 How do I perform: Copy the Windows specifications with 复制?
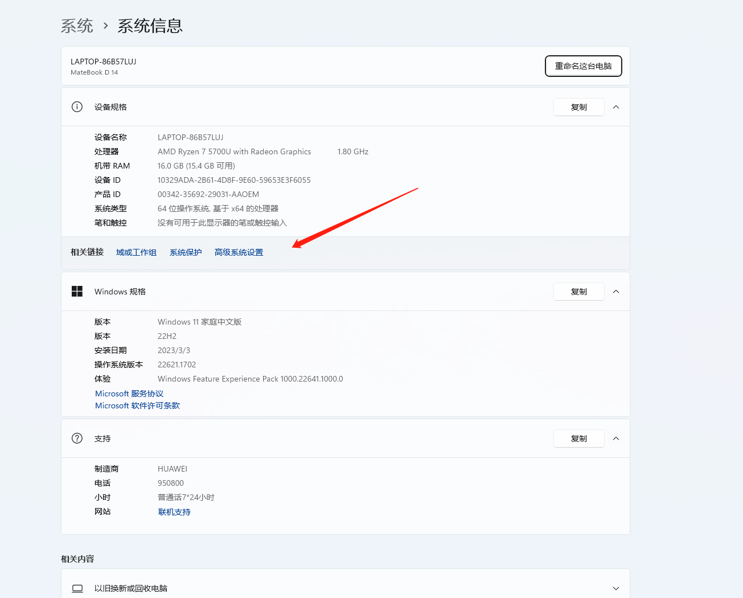[x=579, y=292]
